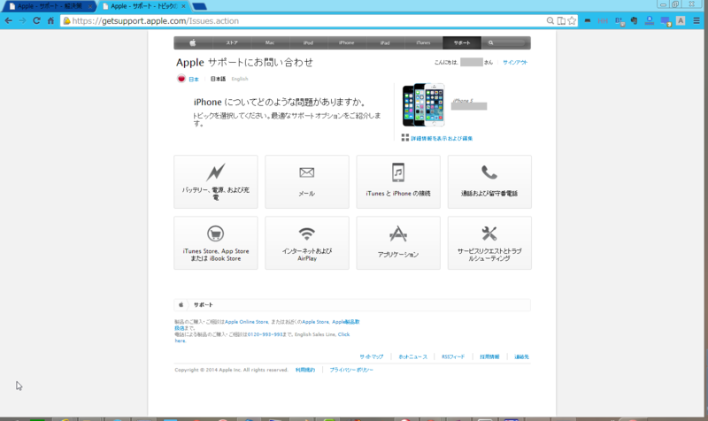
Task: Open service request and troubleshooting topic
Action: [489, 242]
